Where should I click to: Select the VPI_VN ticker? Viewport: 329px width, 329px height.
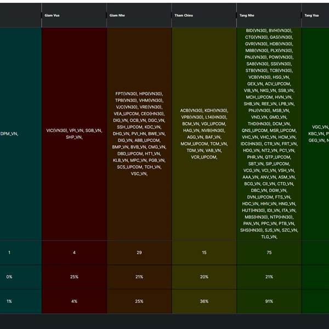77,131
